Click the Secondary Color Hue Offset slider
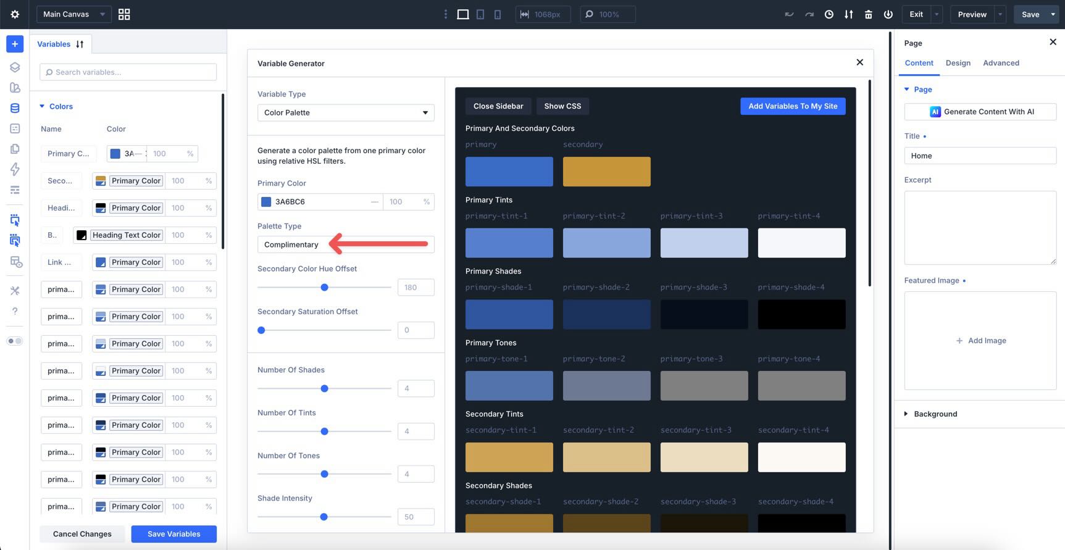 pos(324,288)
